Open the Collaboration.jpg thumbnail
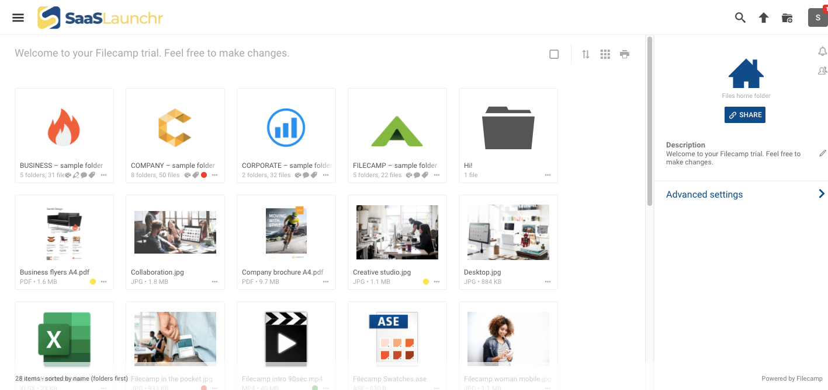Image resolution: width=828 pixels, height=390 pixels. click(175, 232)
